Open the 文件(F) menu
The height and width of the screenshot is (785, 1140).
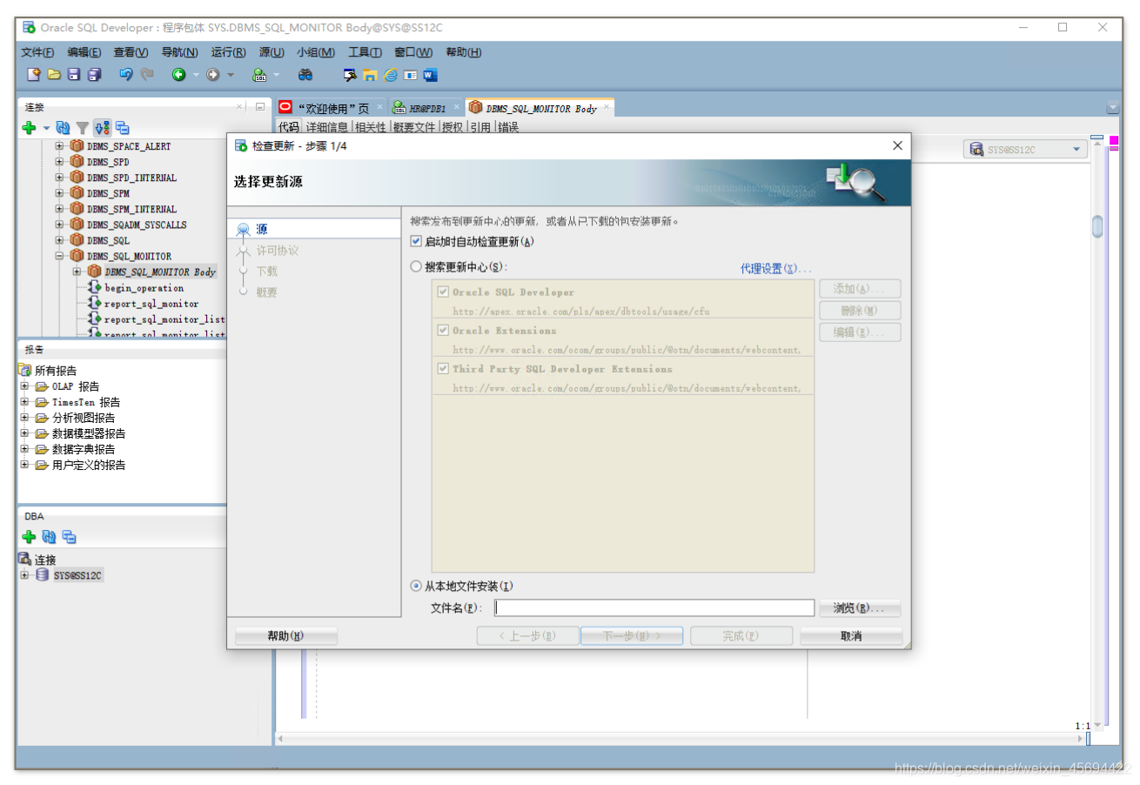tap(37, 52)
